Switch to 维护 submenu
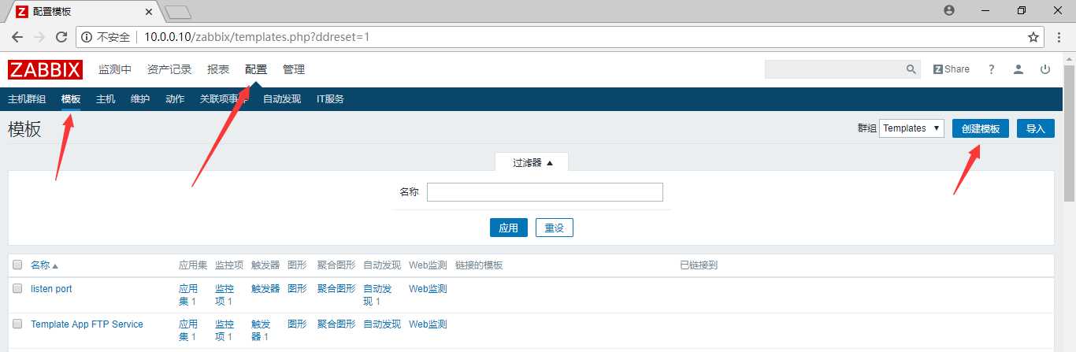1076x352 pixels. tap(140, 99)
